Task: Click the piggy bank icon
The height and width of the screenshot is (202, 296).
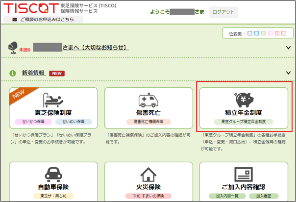Action: point(244,100)
